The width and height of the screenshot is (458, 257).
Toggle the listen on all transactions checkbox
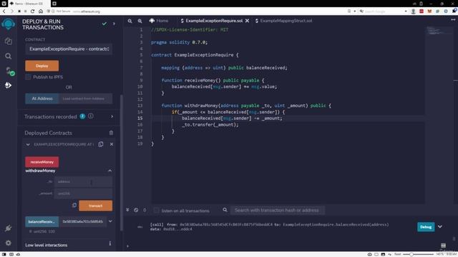click(x=156, y=210)
